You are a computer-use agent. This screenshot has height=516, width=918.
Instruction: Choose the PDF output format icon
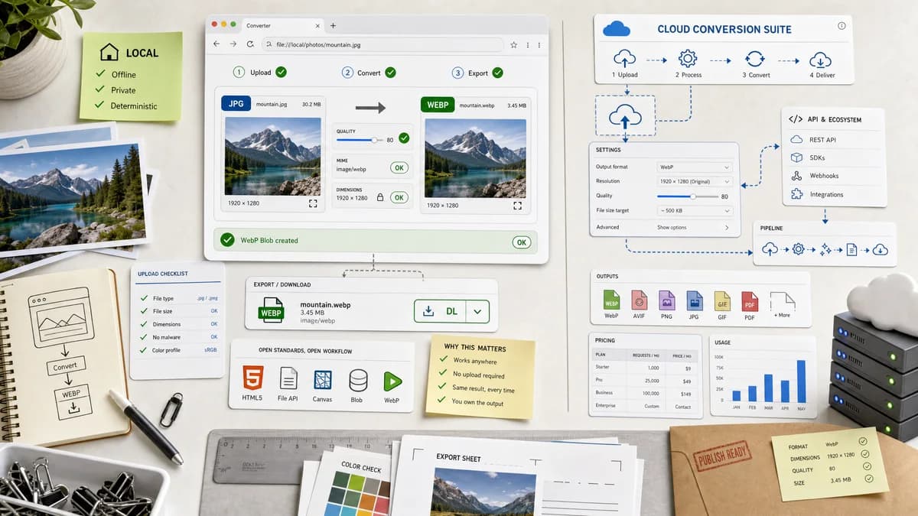(x=750, y=300)
